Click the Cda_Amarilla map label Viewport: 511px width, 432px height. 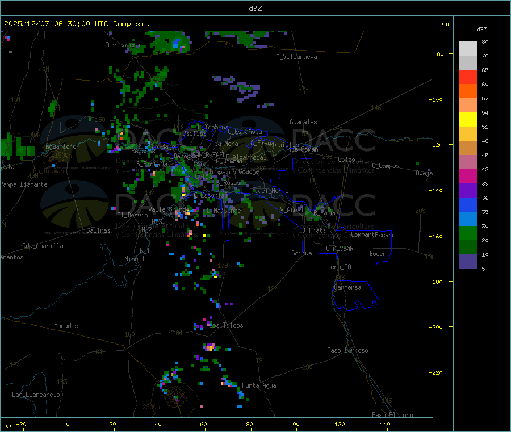(43, 246)
